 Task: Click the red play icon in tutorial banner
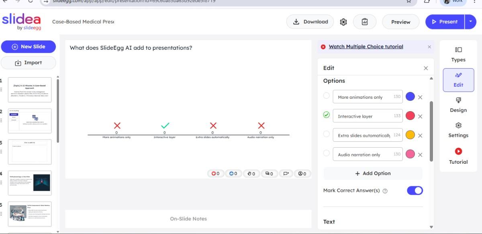323,47
